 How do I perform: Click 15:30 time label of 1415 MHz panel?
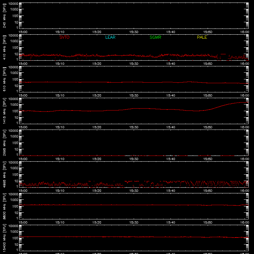[x=134, y=127]
